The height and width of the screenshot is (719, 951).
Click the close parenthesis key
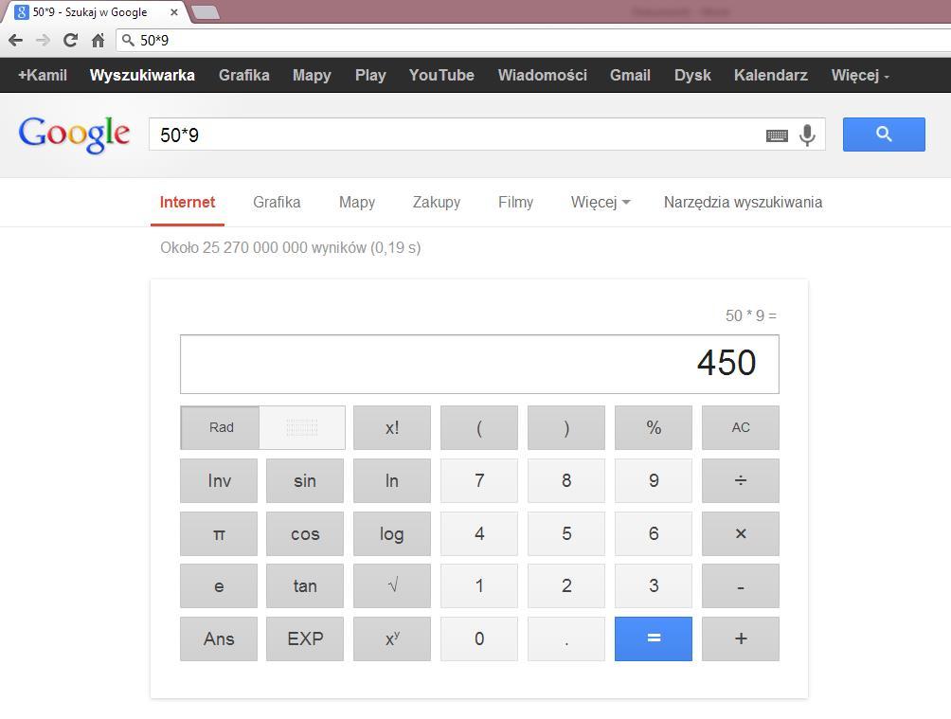coord(566,428)
